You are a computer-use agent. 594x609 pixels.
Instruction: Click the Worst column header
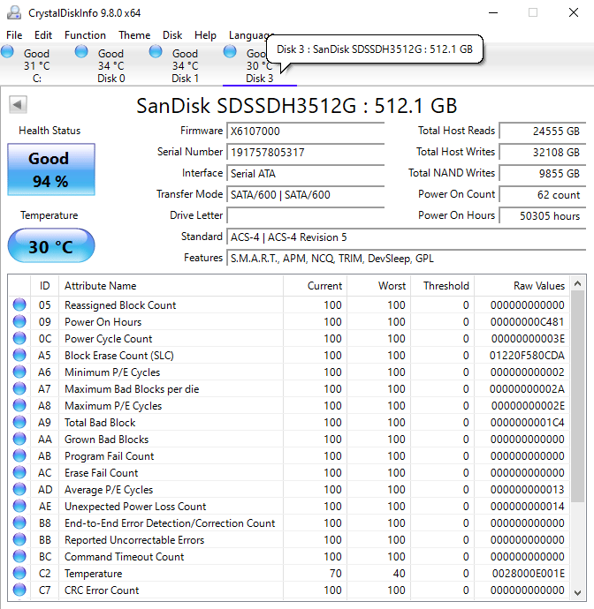(379, 286)
